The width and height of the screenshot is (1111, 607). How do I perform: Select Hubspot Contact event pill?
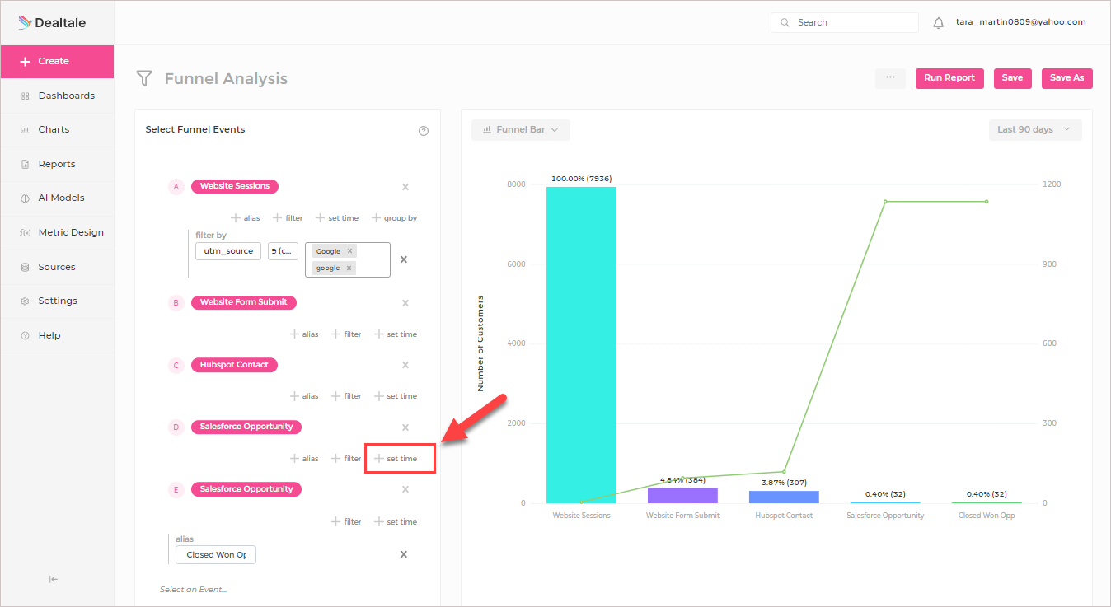[x=235, y=365]
